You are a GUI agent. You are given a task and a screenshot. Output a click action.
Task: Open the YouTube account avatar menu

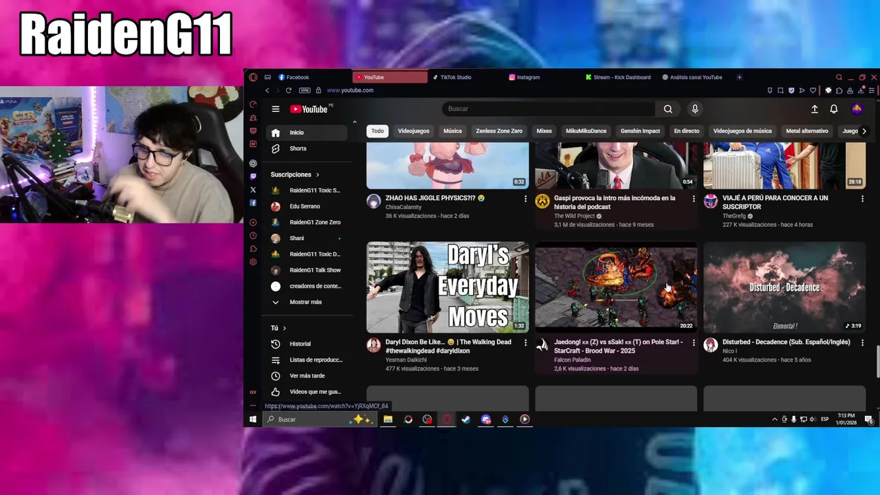[x=857, y=109]
